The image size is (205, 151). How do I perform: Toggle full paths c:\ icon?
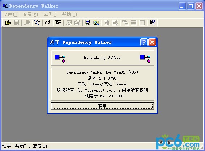[x=48, y=22]
